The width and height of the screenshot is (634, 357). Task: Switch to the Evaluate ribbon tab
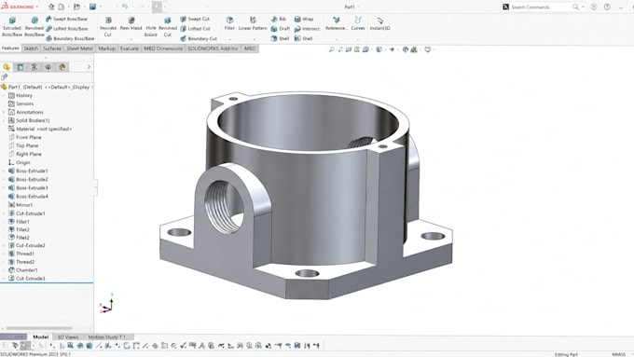click(x=130, y=48)
